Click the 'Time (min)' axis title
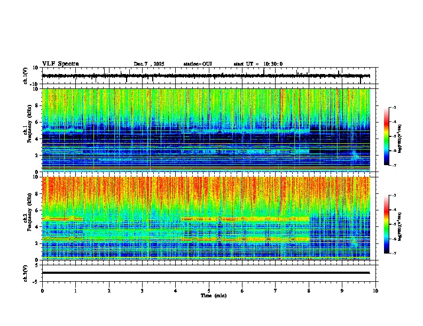Screen dimensions: 423x326 [x=214, y=296]
